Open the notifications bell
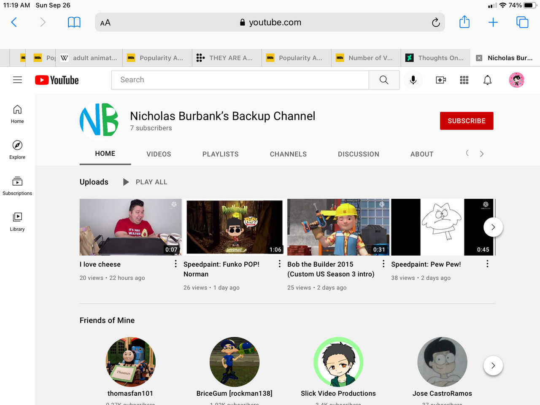Image resolution: width=540 pixels, height=405 pixels. (487, 80)
